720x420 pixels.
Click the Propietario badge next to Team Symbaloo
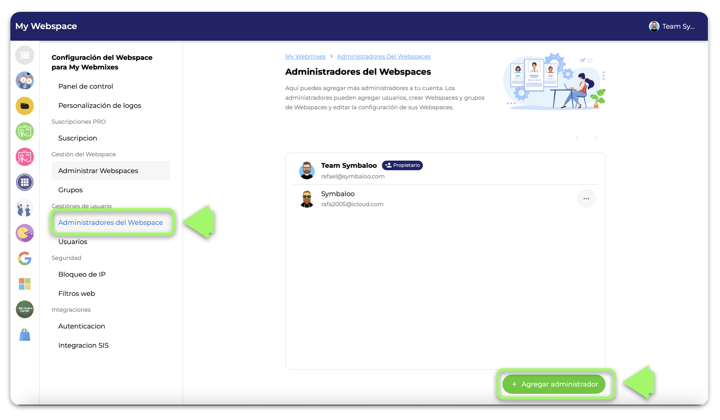[402, 165]
